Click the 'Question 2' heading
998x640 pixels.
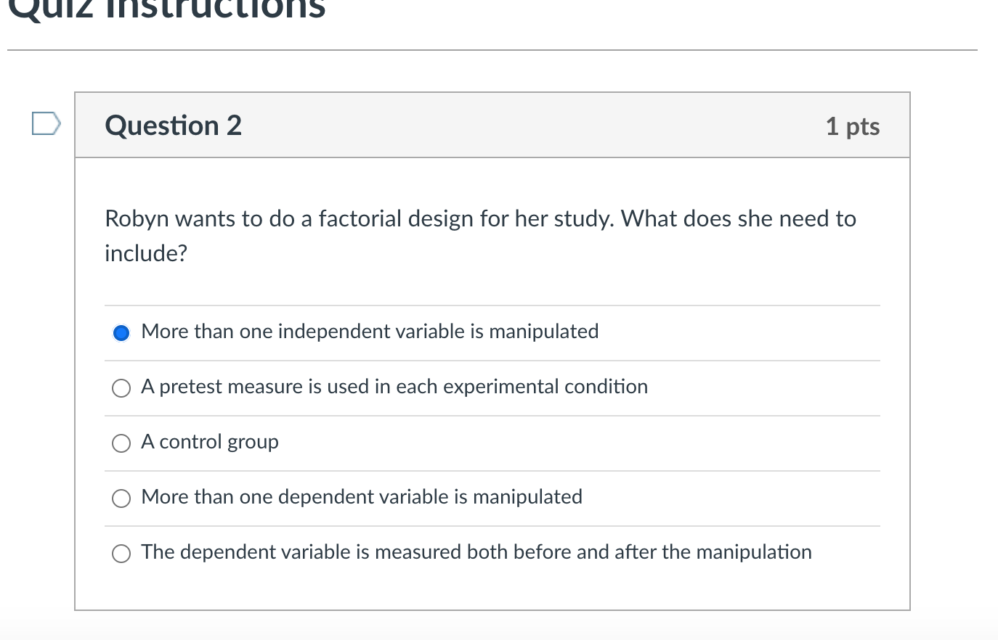tap(173, 126)
